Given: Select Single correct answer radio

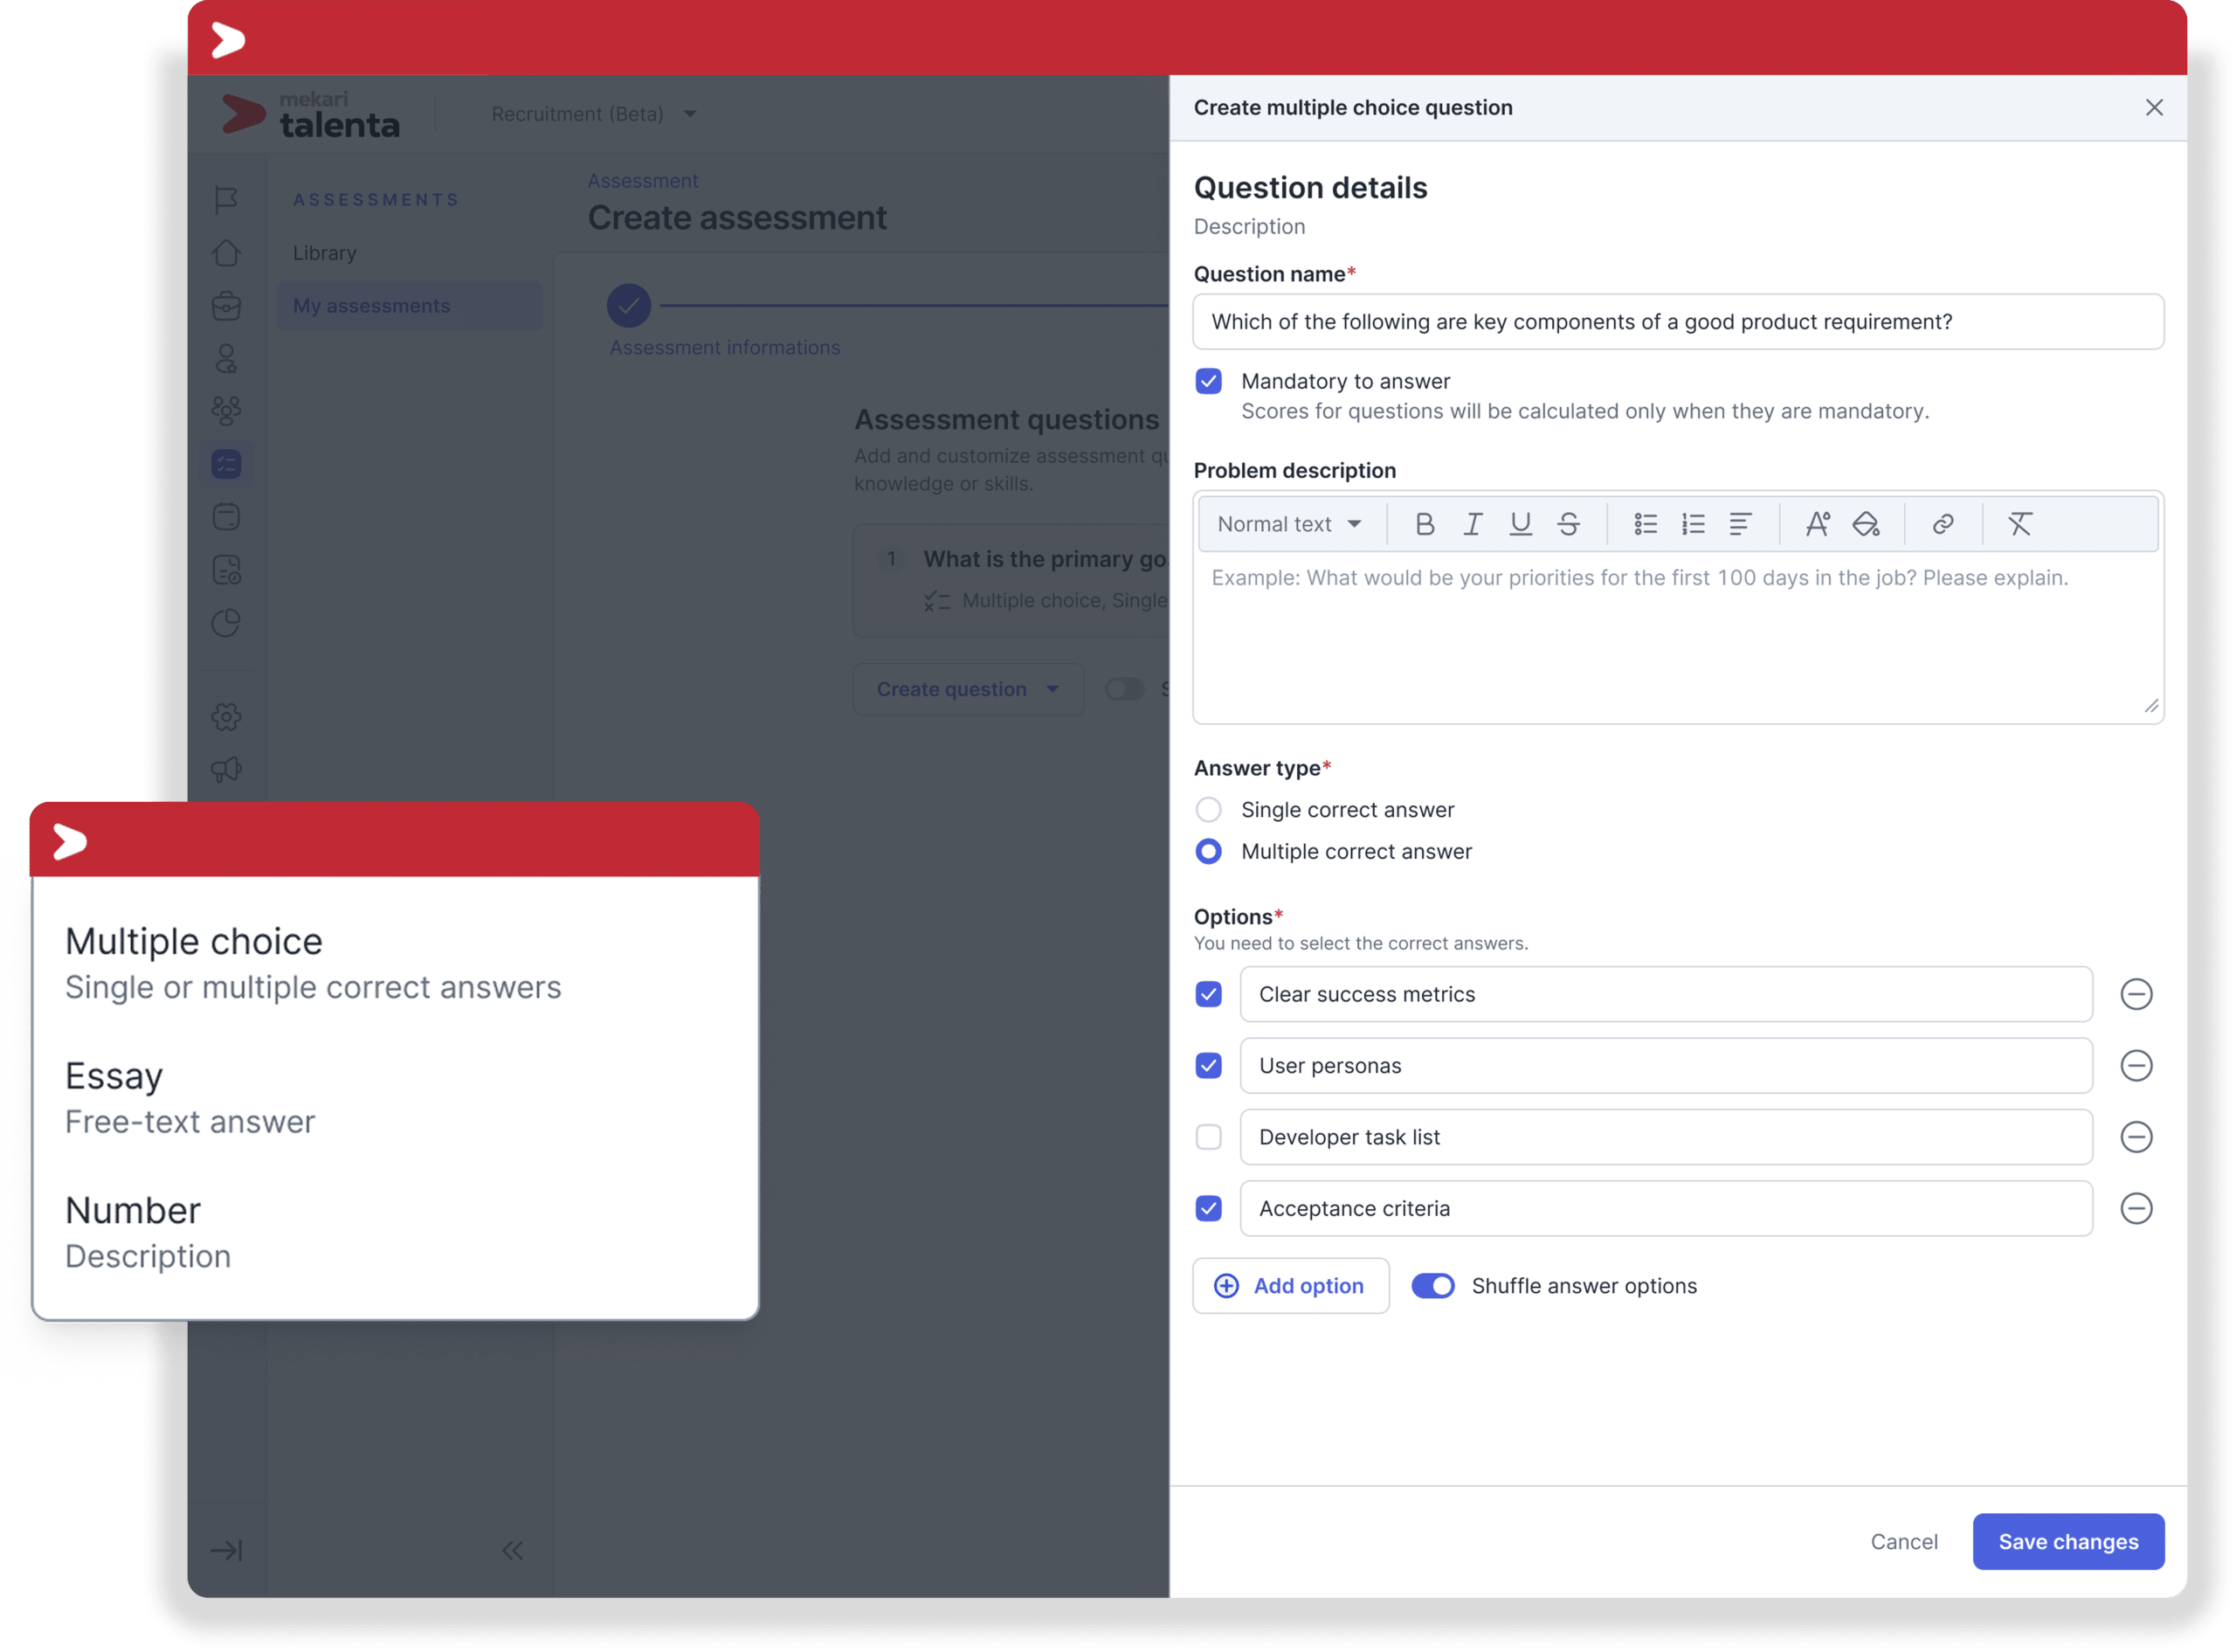Looking at the screenshot, I should pyautogui.click(x=1209, y=809).
